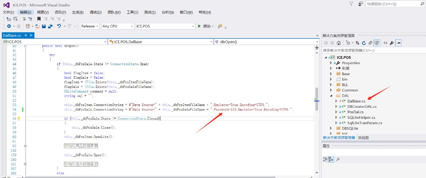Click the feedback icon in the title bar
This screenshot has width=426, height=178.
click(x=361, y=4)
